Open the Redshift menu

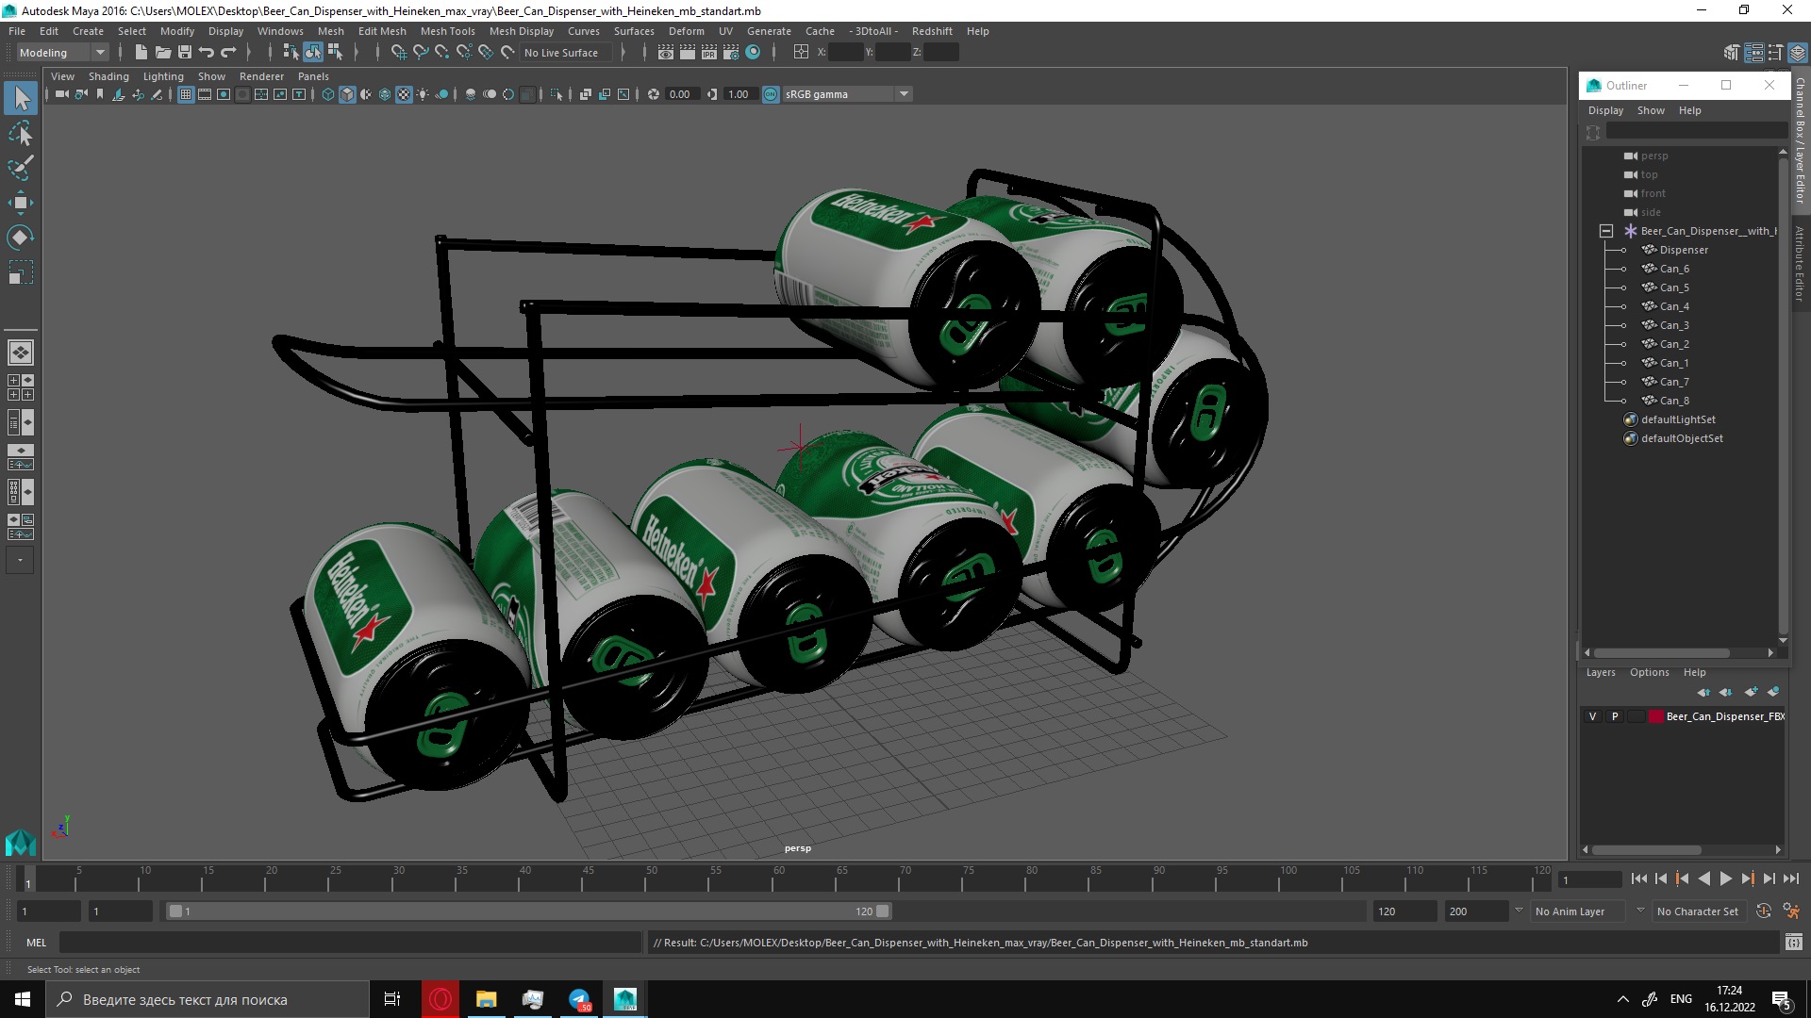coord(932,31)
